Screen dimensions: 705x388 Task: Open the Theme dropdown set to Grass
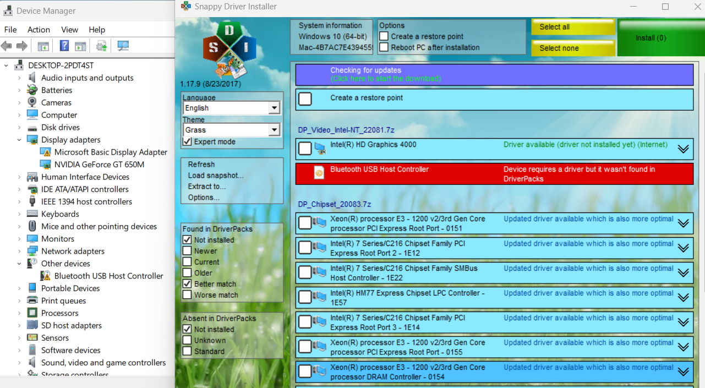(232, 130)
